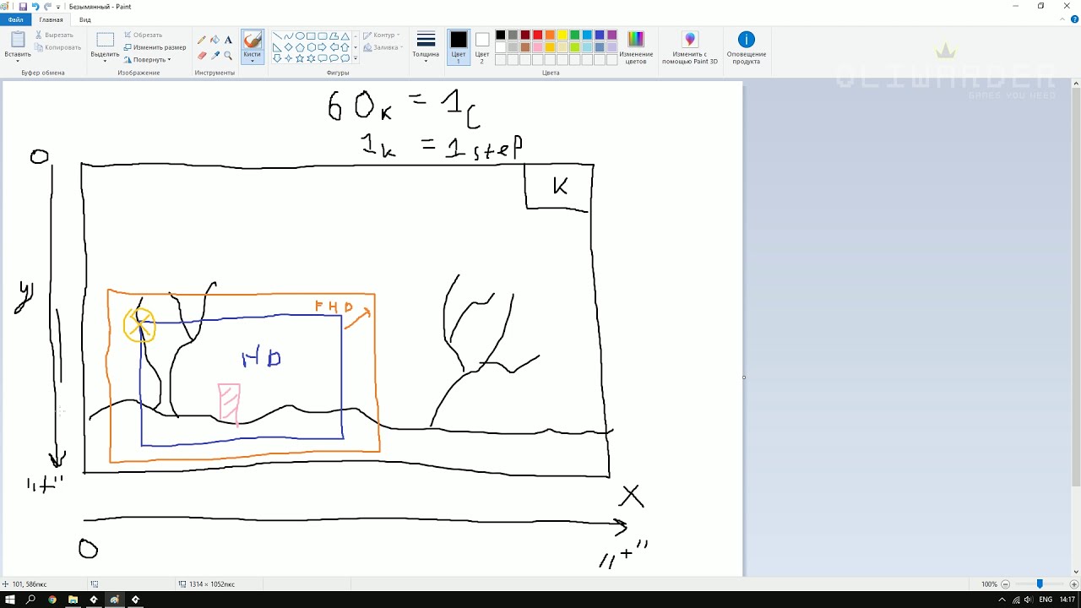The image size is (1081, 608).
Task: Click the Undo arrow in title bar
Action: (35, 6)
